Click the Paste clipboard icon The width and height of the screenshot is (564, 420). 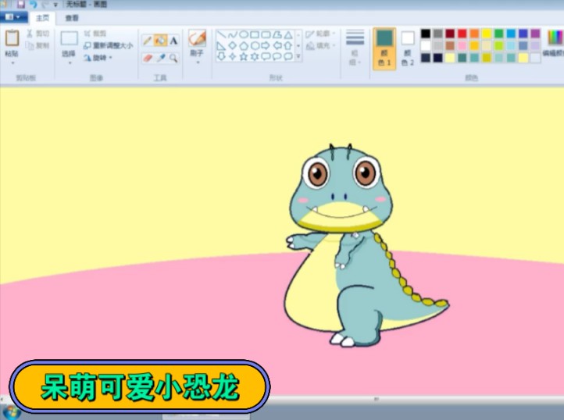(x=12, y=37)
